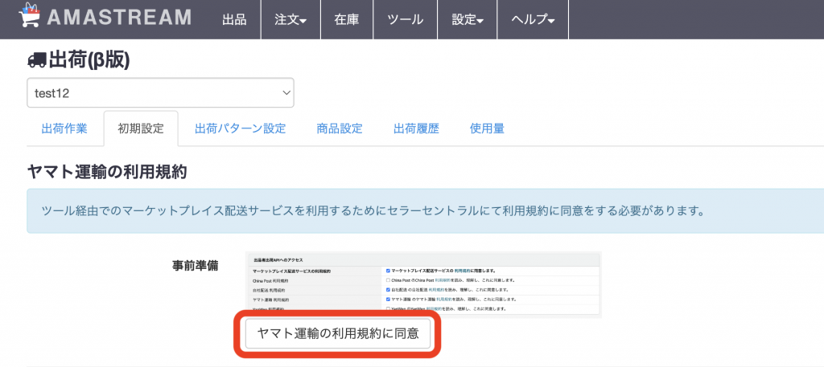The image size is (824, 367).
Task: Expand the 注文 dropdown menu
Action: (x=290, y=19)
